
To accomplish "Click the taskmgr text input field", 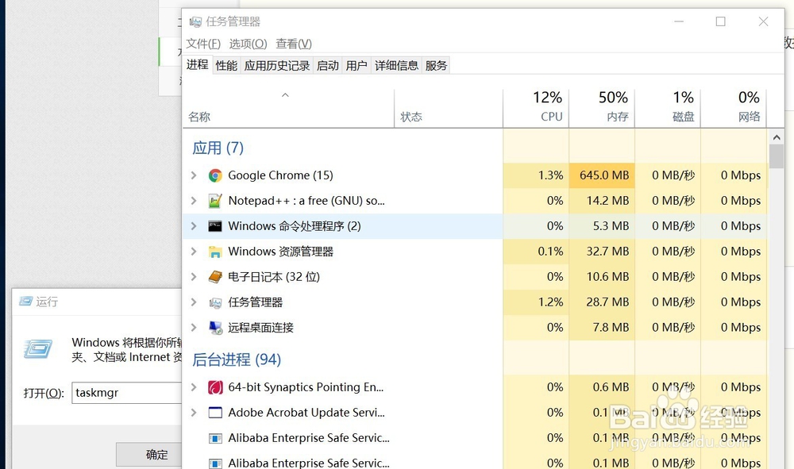I will coord(127,393).
